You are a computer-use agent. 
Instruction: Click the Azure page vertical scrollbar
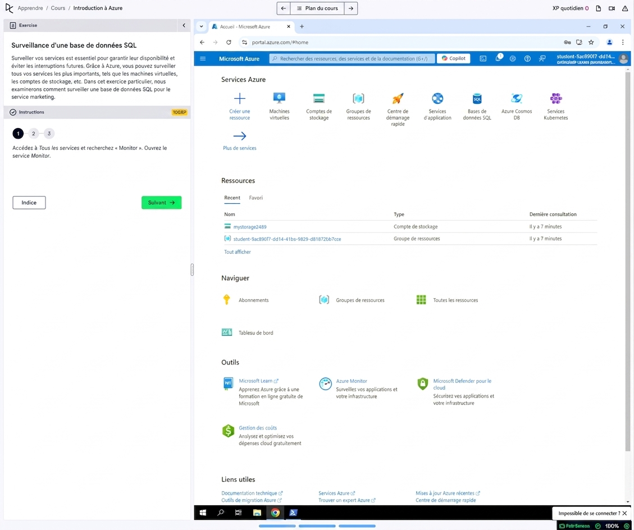coord(627,262)
